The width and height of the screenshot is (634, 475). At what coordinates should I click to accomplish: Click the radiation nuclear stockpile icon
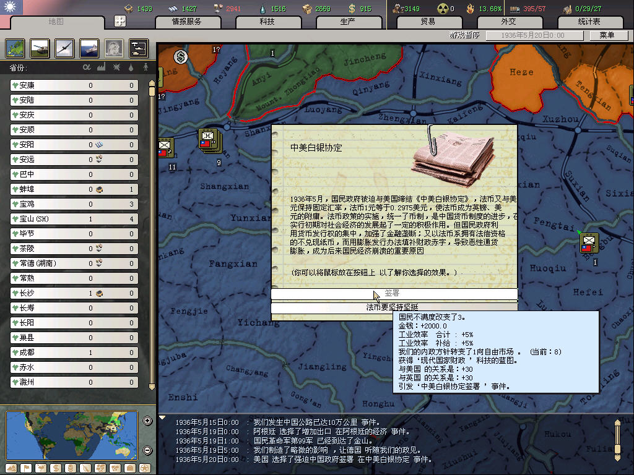click(443, 9)
